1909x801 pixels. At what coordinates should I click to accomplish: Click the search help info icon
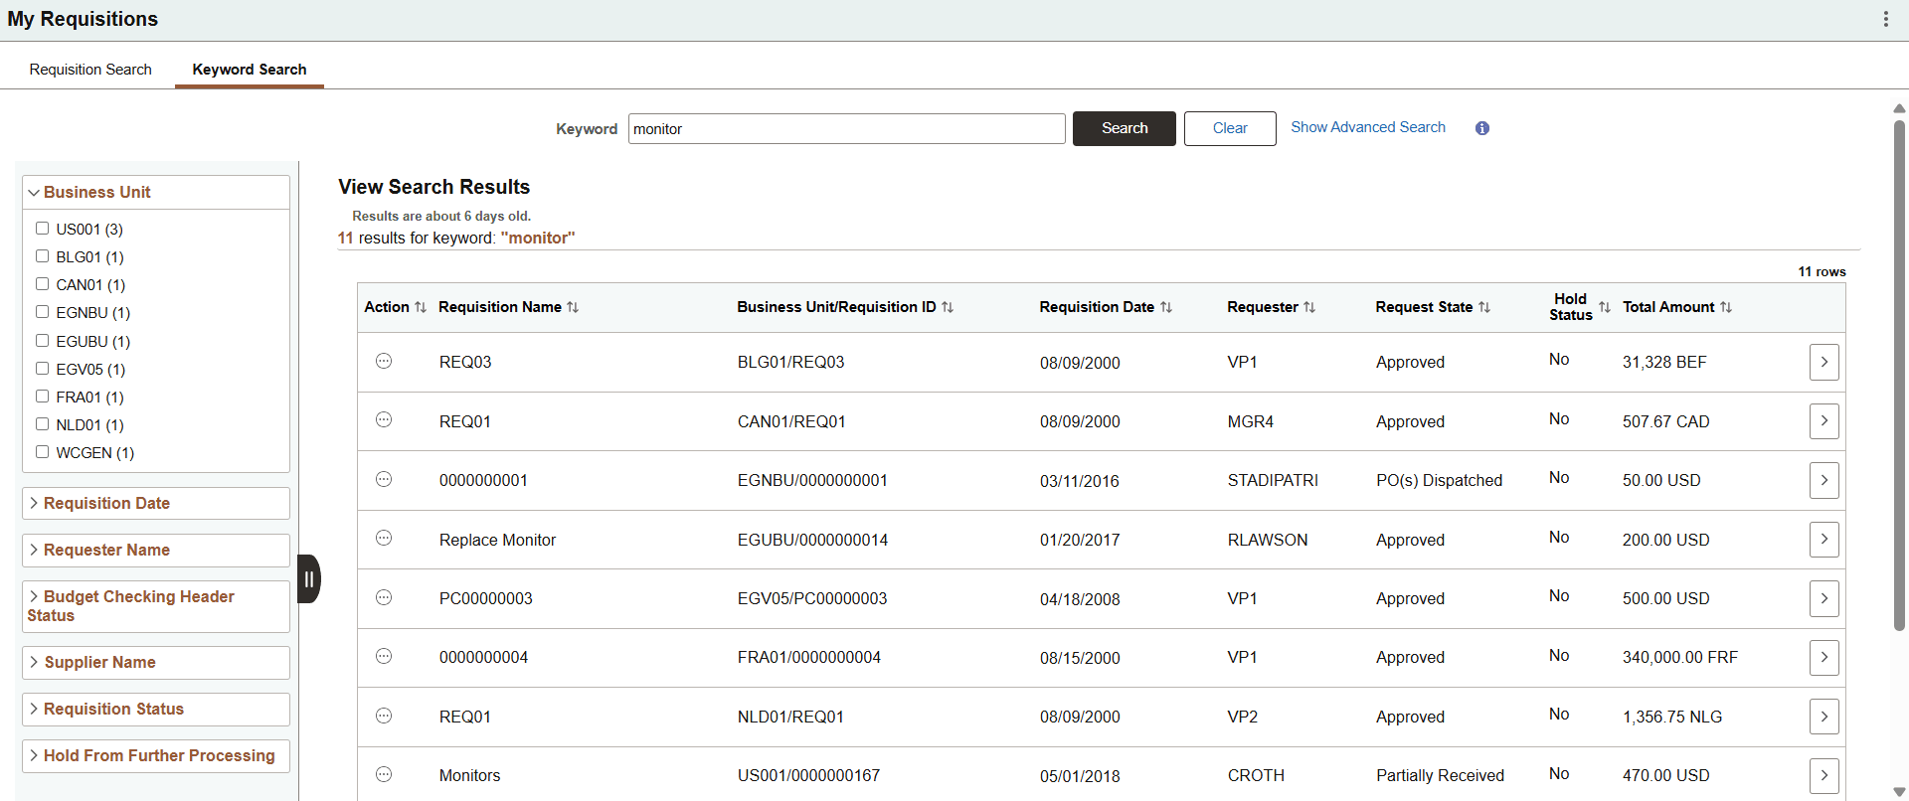(1482, 128)
